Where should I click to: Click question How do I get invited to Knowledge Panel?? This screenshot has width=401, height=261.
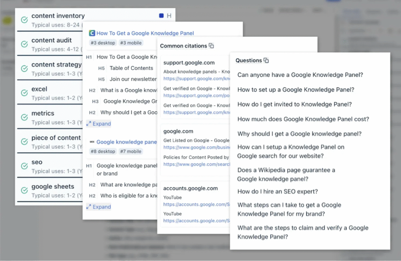click(294, 104)
